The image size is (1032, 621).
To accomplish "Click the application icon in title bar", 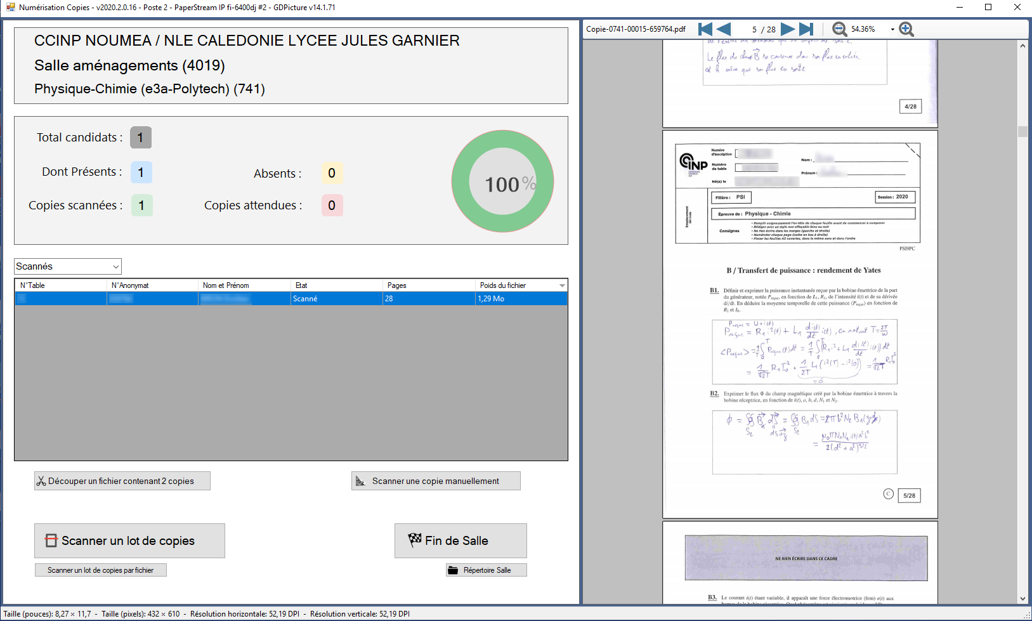I will pos(10,8).
